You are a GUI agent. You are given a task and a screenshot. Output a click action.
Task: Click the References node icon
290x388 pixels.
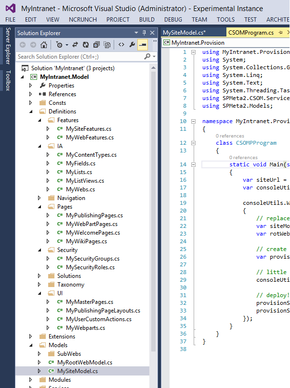click(42, 94)
